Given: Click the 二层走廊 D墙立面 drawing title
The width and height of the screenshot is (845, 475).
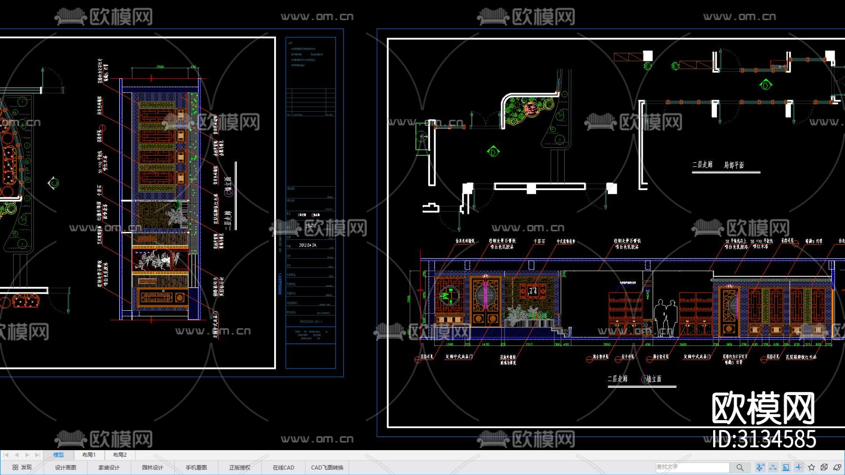Looking at the screenshot, I should pyautogui.click(x=635, y=379).
